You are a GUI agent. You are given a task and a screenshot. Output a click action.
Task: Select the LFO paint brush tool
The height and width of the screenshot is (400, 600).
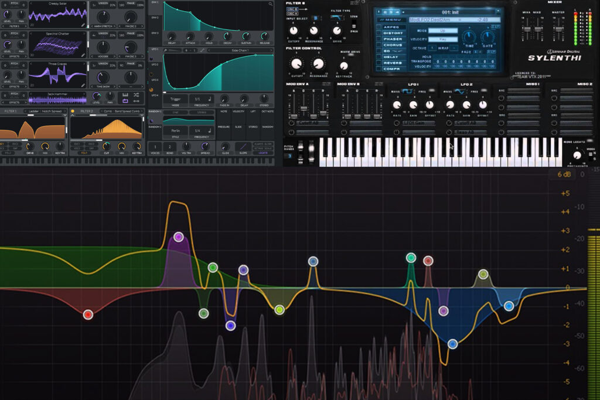point(166,50)
